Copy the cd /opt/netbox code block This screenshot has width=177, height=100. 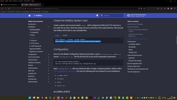tap(121, 62)
